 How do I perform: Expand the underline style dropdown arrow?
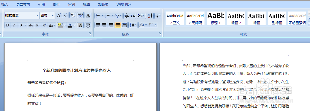pos(25,25)
